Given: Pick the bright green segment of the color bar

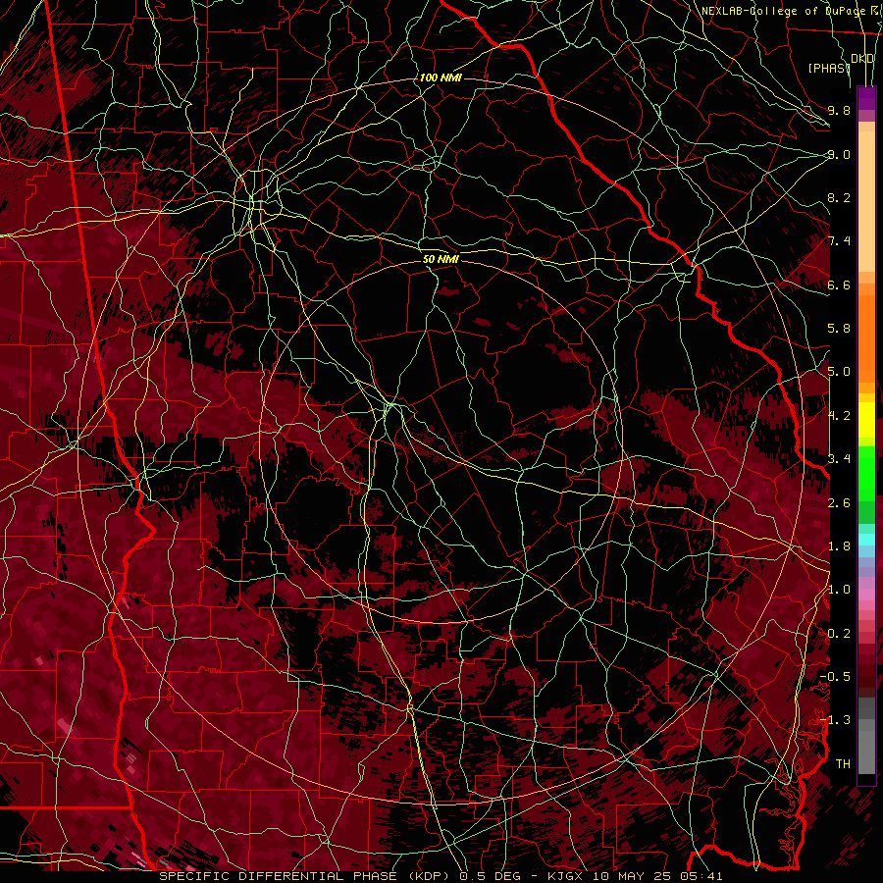Looking at the screenshot, I should coord(866,474).
